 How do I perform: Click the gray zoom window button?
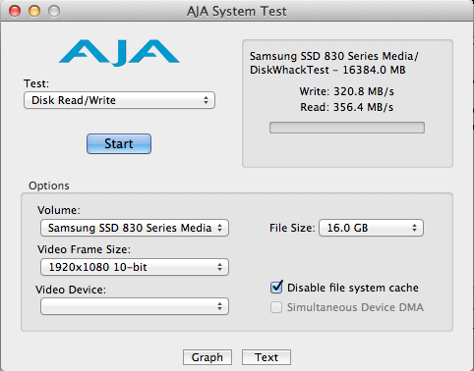54,11
